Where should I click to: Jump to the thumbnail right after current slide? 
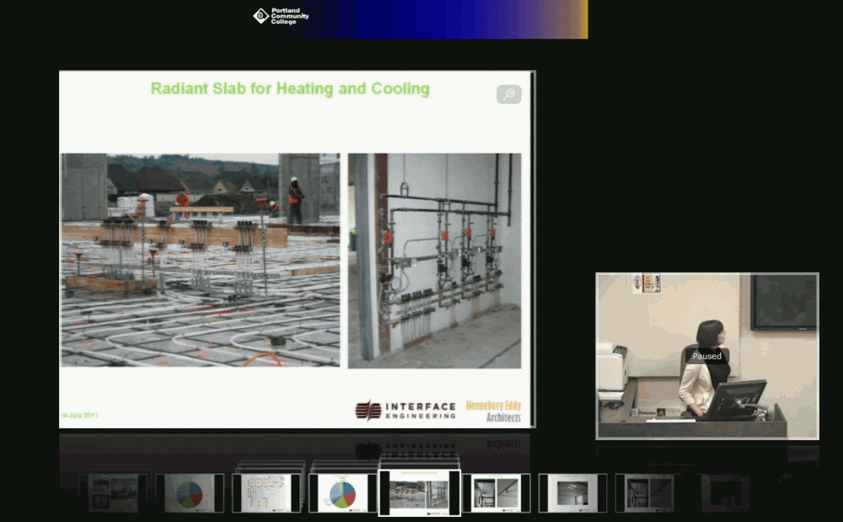(496, 493)
